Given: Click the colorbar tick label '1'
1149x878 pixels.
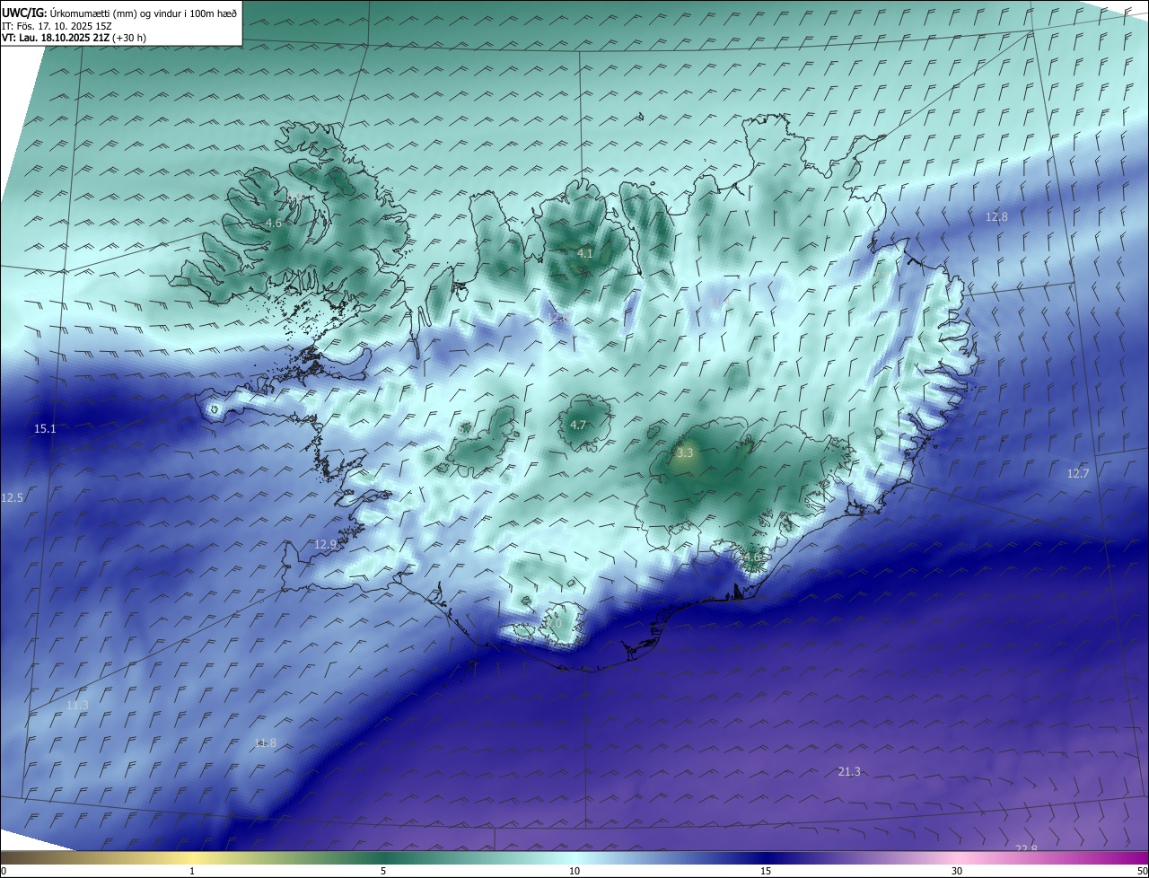Looking at the screenshot, I should 192,871.
